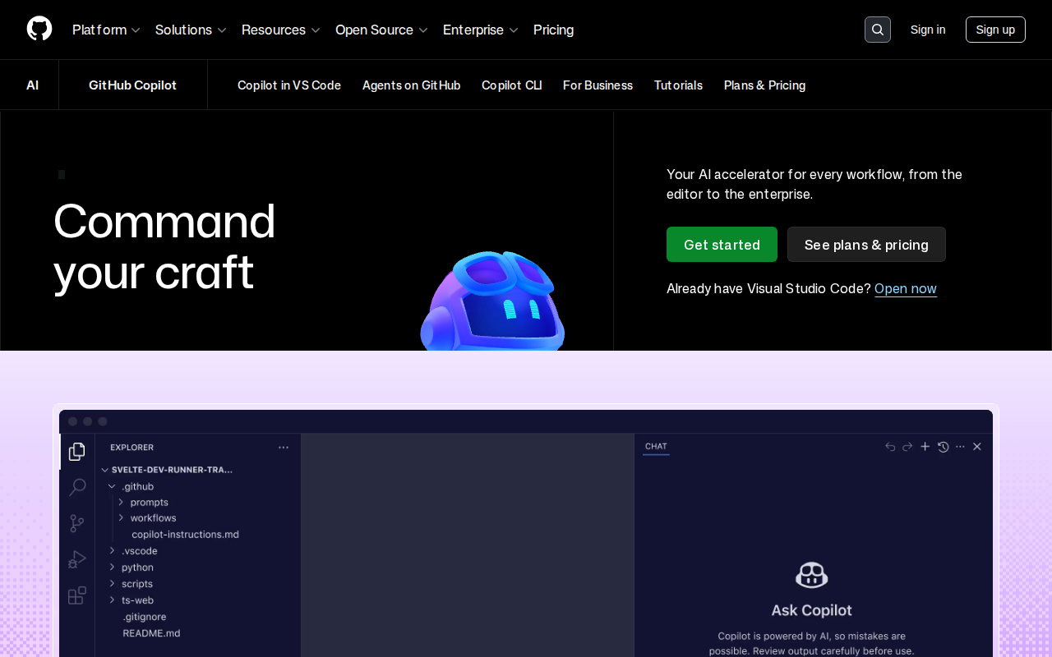The image size is (1052, 657).
Task: Select the Explorer files icon in the activity bar
Action: (x=77, y=452)
